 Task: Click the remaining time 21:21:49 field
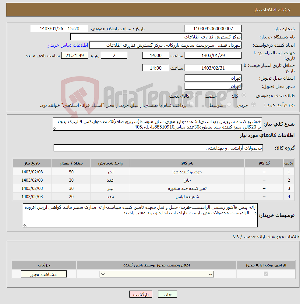(75, 55)
